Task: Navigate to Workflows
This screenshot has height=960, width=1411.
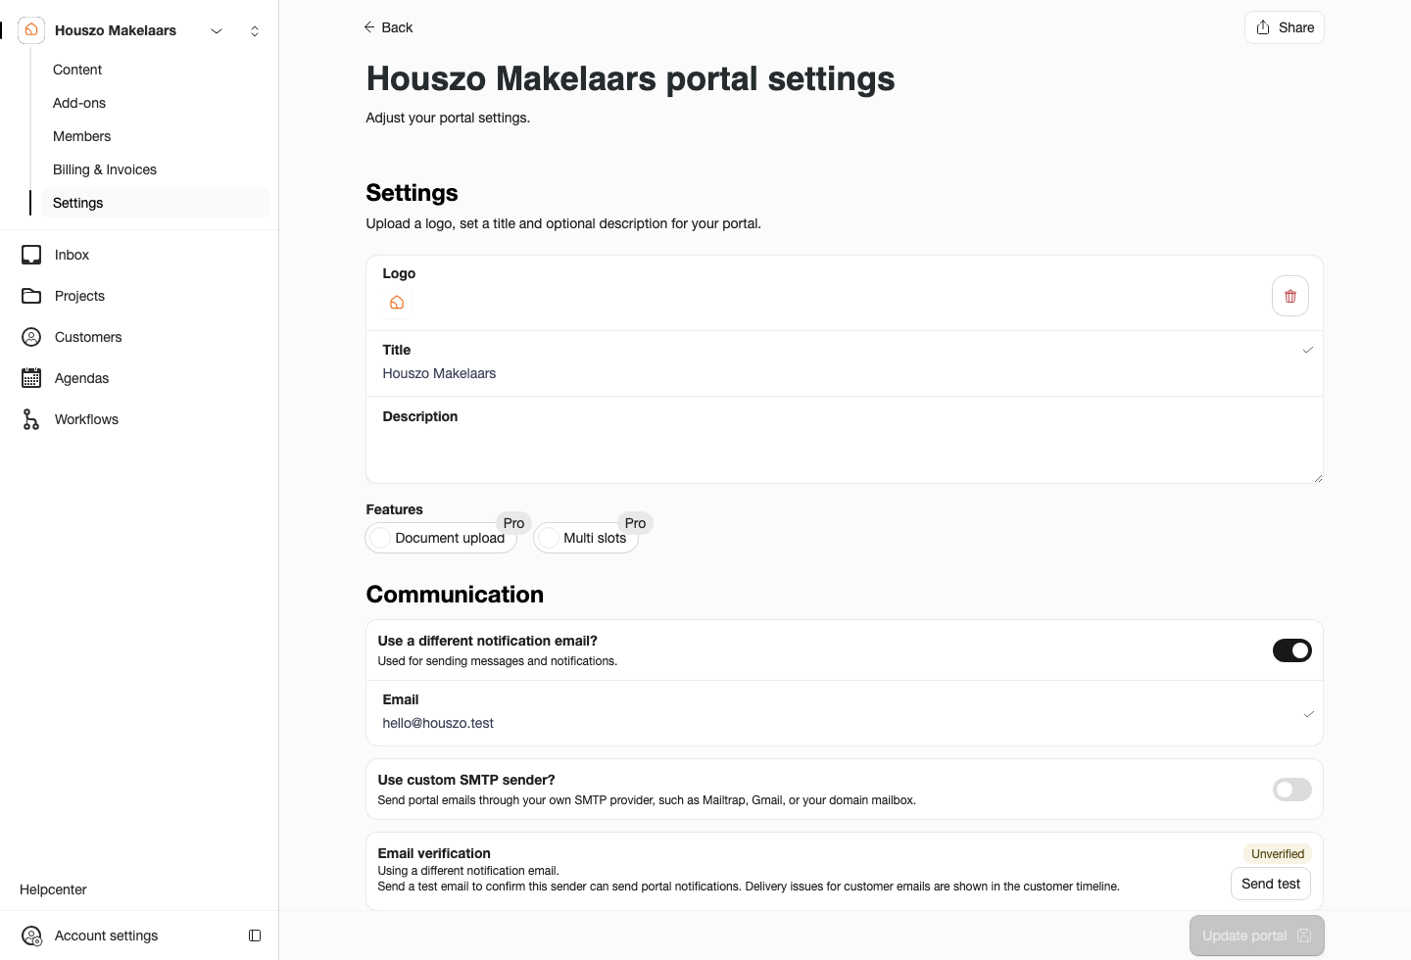Action: pyautogui.click(x=86, y=419)
